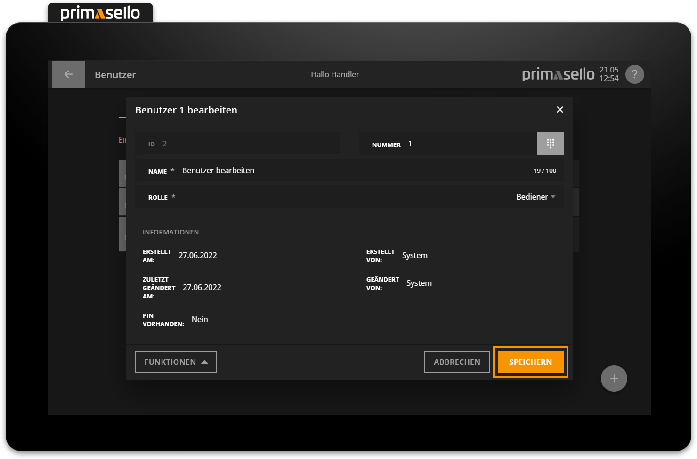
Task: Click the Erstellt am date value
Action: tap(198, 255)
